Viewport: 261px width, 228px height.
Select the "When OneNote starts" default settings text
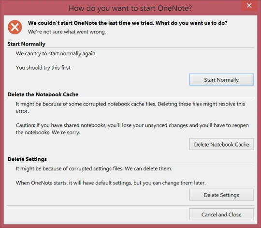[x=111, y=183]
